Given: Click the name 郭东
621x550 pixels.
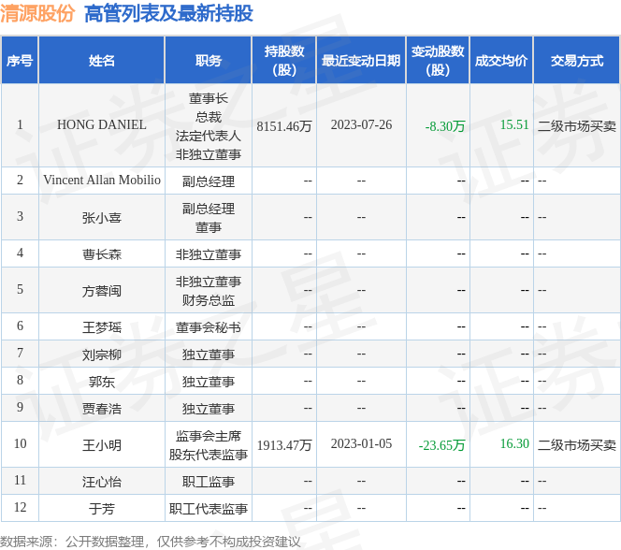Looking at the screenshot, I should 102,382.
